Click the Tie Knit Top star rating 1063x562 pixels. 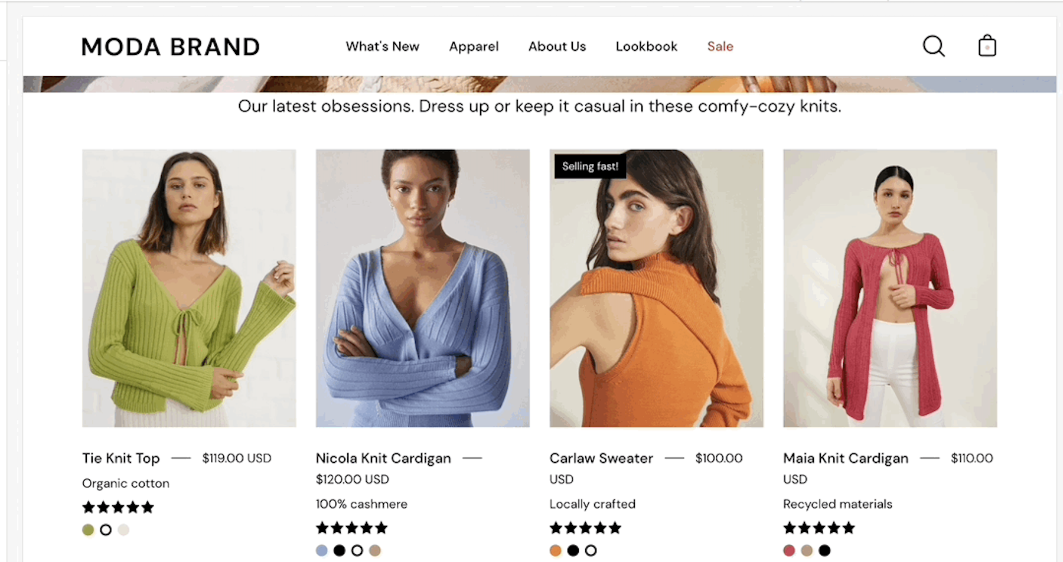118,507
